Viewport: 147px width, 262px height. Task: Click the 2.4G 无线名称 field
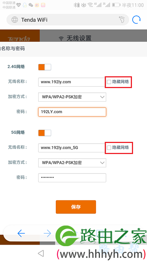[72, 82]
